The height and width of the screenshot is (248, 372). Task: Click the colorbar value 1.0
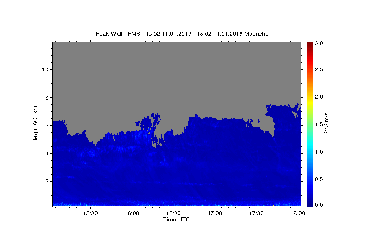click(319, 152)
